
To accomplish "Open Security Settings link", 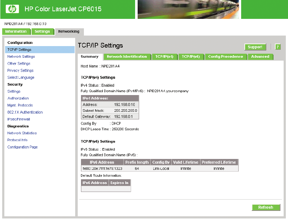I will coord(14,91).
